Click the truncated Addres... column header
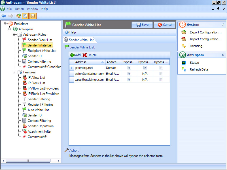 tap(113, 62)
